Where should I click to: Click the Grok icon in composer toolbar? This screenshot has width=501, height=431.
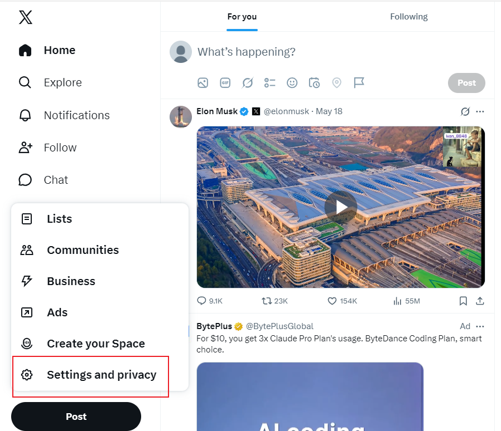(248, 83)
